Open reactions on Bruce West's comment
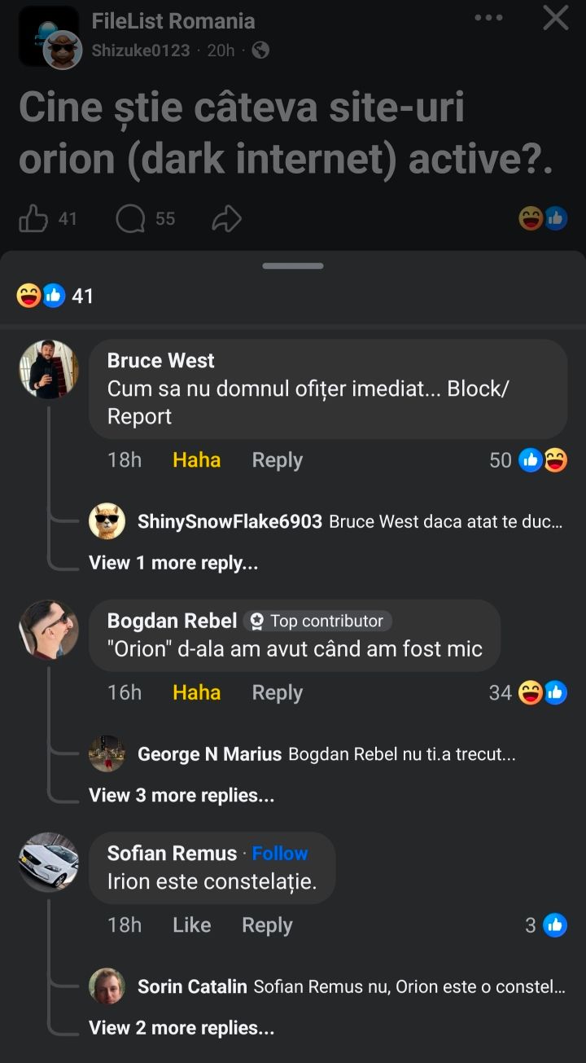Viewport: 586px width, 1063px height. coord(542,460)
